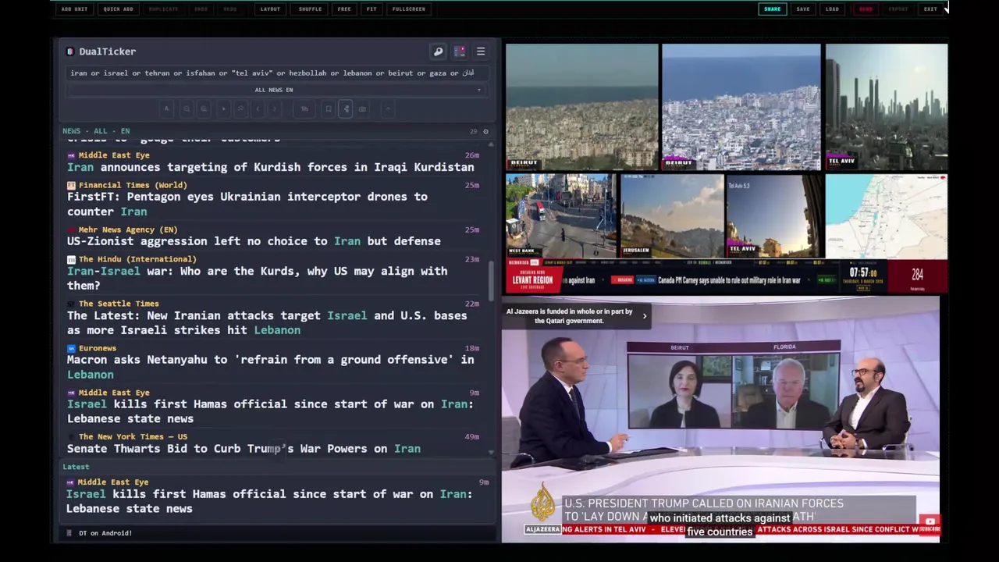The height and width of the screenshot is (562, 999).
Task: Click the next arrow icon in ticker toolbar
Action: [276, 108]
